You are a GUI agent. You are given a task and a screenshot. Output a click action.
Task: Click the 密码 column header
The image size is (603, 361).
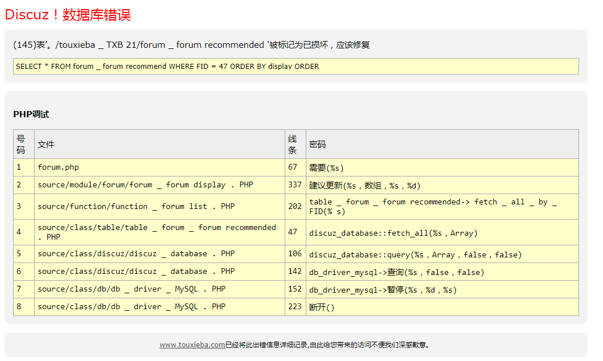[x=317, y=144]
